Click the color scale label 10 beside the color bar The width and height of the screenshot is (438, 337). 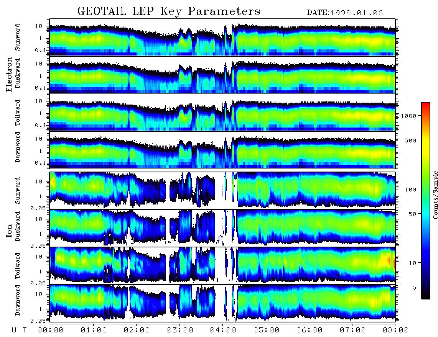(x=412, y=263)
